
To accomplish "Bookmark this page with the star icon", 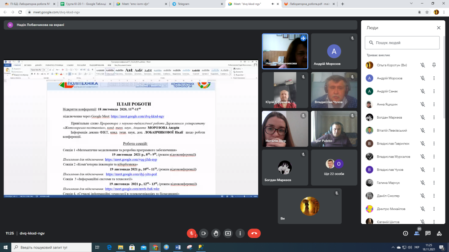I will click(x=427, y=12).
